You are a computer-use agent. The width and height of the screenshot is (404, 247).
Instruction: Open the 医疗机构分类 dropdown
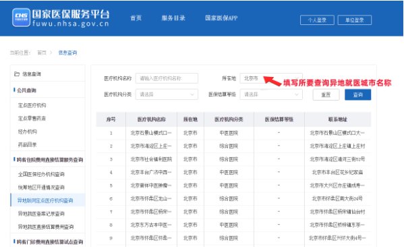click(167, 94)
